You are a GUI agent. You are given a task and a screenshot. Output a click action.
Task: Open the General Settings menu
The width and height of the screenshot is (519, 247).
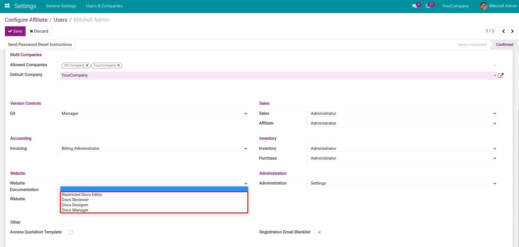61,6
